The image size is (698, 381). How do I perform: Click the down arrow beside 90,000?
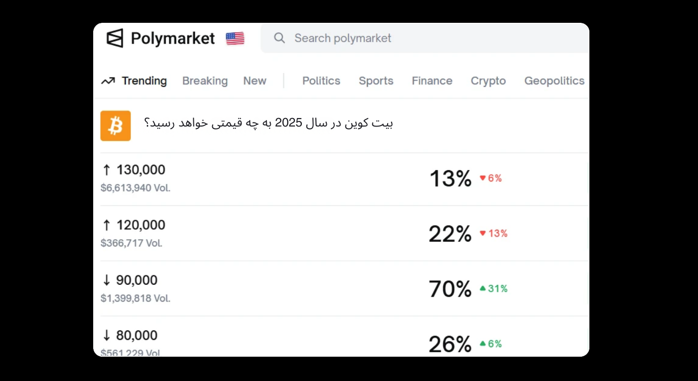(x=106, y=280)
